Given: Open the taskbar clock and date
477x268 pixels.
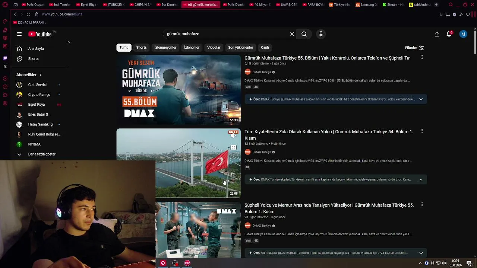Looking at the screenshot, I should click(x=456, y=263).
